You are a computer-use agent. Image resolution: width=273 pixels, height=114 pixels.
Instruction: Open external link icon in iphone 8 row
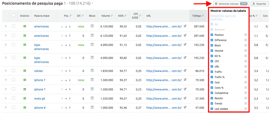point(185,108)
